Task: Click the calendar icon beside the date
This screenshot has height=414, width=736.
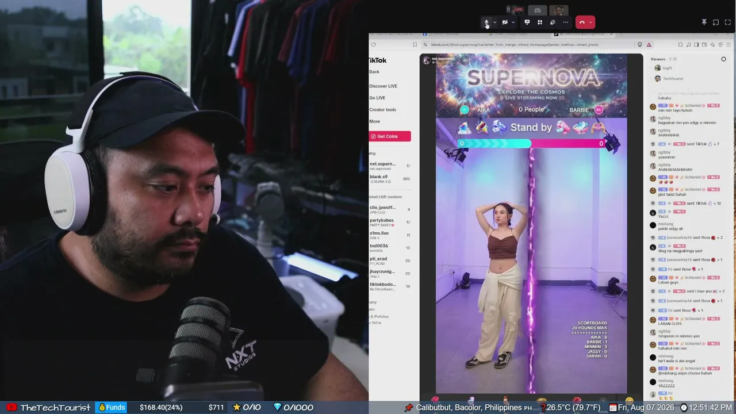Action: coord(613,408)
